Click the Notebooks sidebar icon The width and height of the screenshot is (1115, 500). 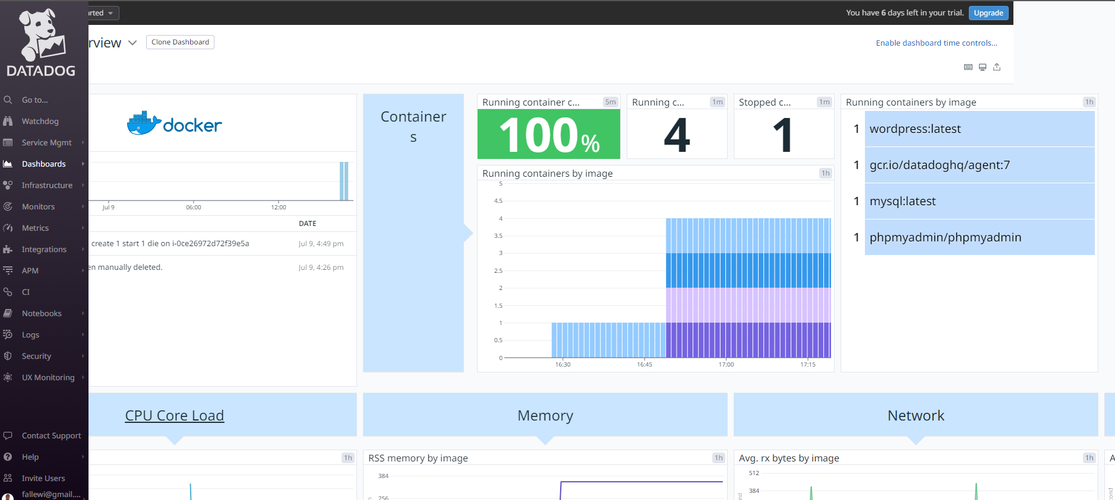tap(8, 313)
